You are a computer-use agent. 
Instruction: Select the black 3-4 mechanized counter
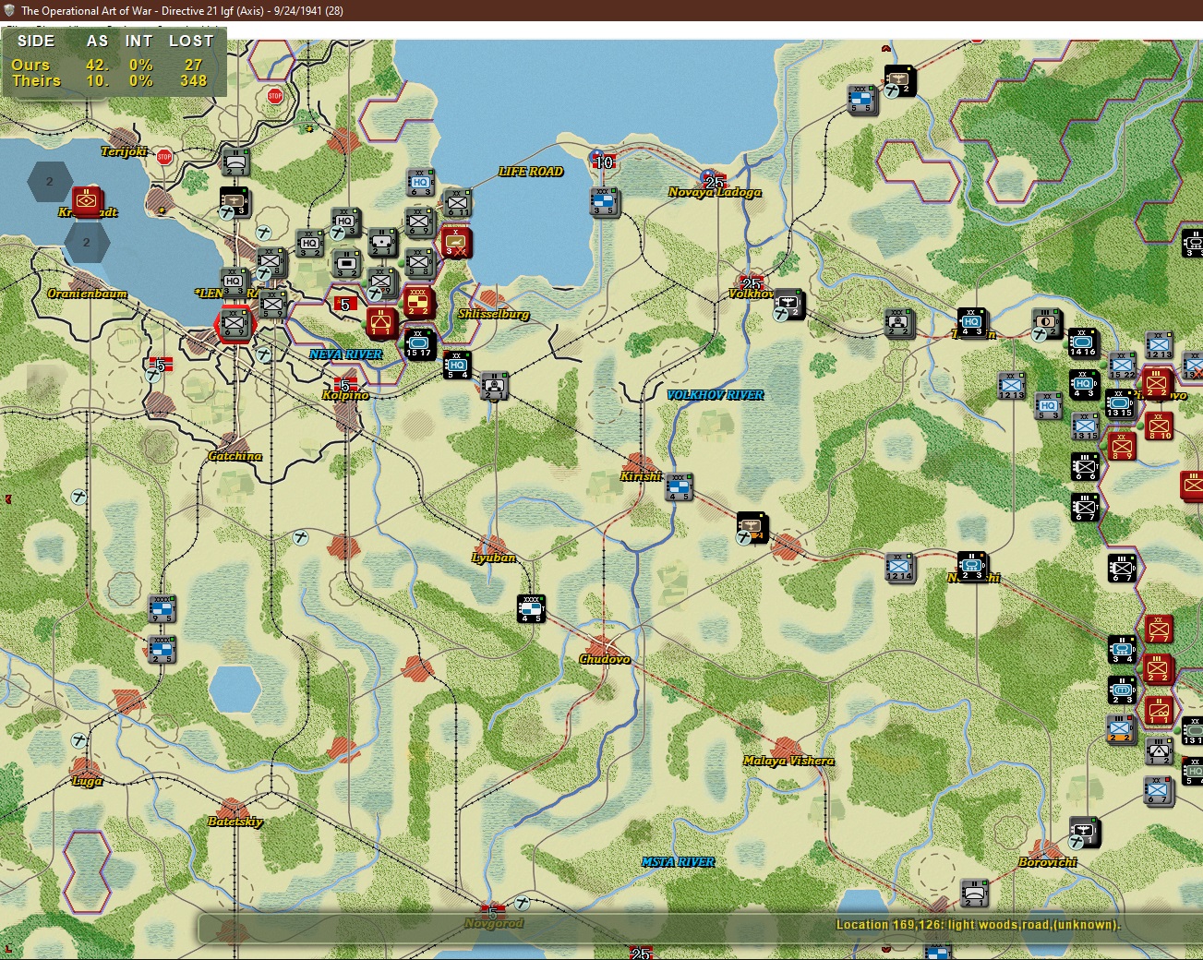coord(1122,649)
